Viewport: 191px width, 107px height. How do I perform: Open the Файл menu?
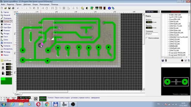tap(3, 4)
